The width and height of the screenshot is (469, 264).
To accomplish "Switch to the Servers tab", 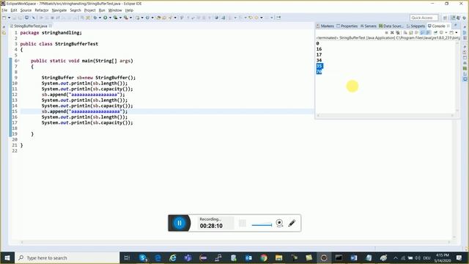I will (368, 26).
